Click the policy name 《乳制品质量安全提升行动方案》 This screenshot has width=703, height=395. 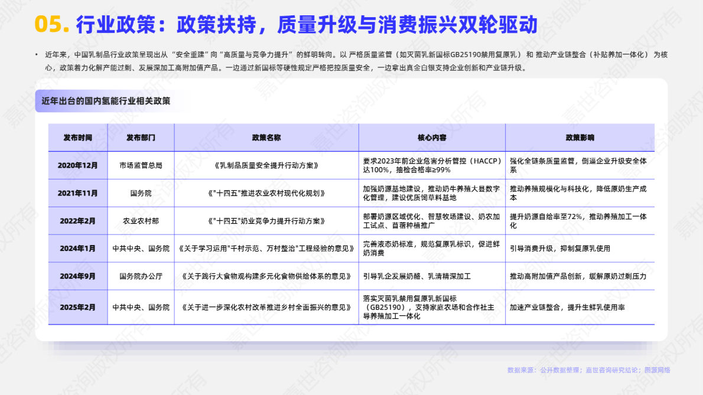pyautogui.click(x=265, y=166)
